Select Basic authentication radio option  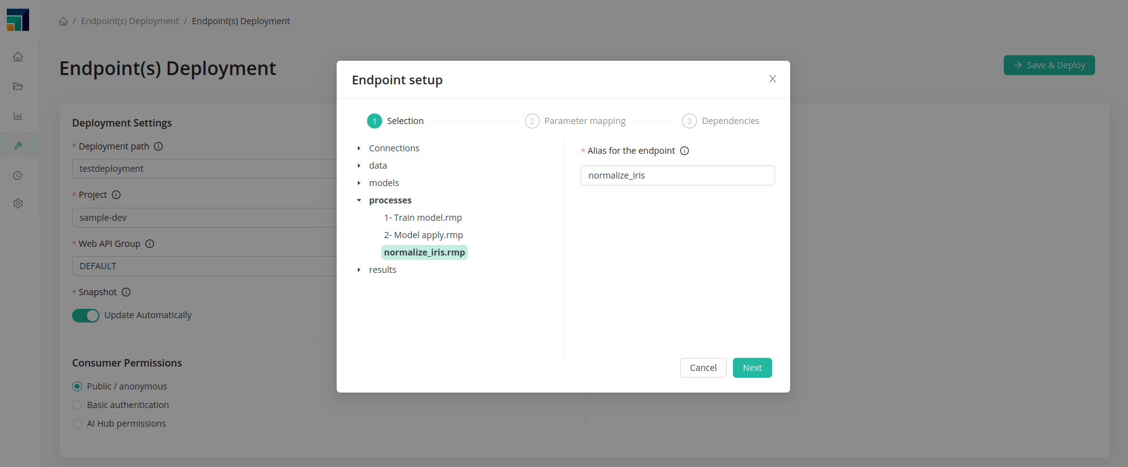pos(77,405)
